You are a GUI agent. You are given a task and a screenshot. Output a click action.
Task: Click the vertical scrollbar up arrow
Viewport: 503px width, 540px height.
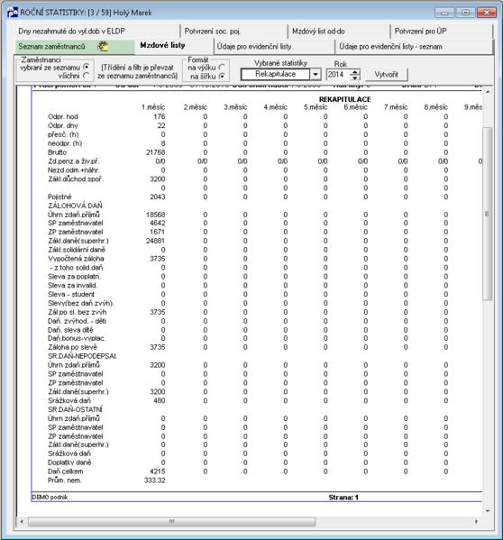[x=488, y=92]
